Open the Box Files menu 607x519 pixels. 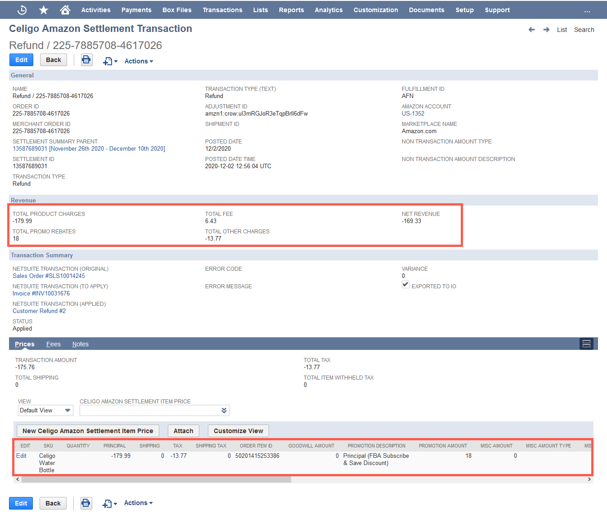[x=177, y=10]
